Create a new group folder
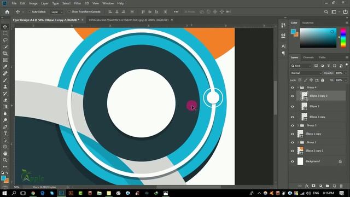Screen dimensions: 350x197 pyautogui.click(x=327, y=186)
